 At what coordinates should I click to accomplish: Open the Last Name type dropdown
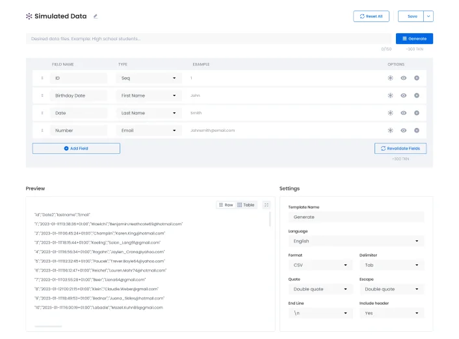tap(149, 113)
